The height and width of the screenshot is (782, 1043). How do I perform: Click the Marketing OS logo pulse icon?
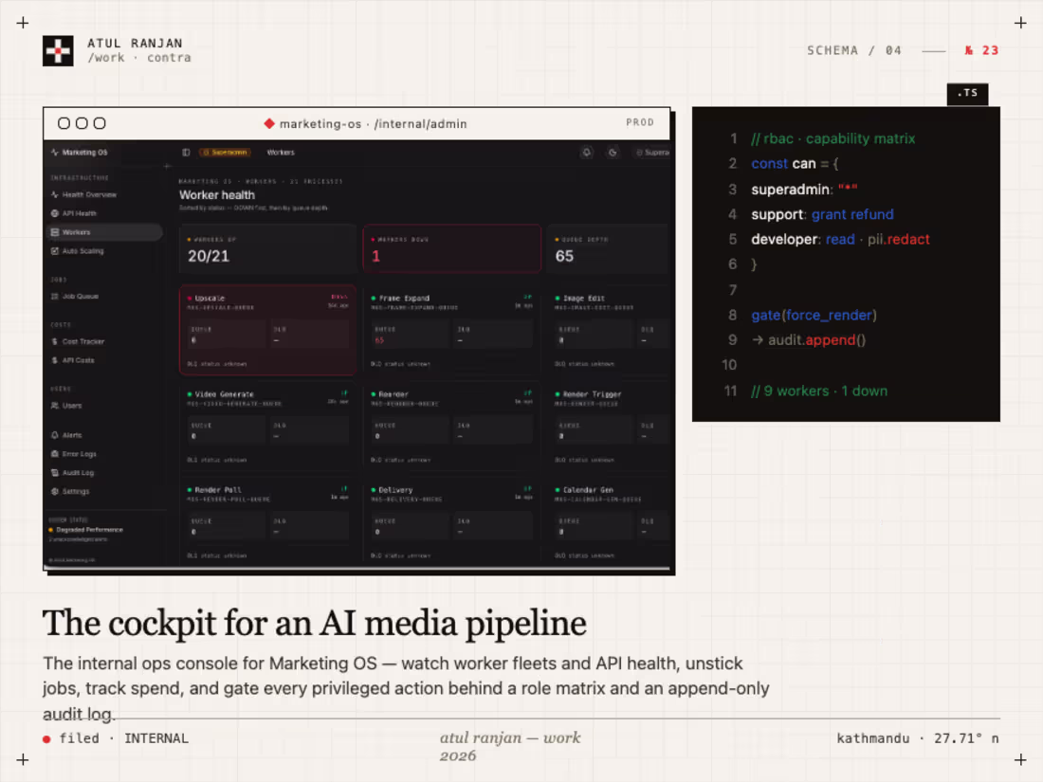click(55, 153)
